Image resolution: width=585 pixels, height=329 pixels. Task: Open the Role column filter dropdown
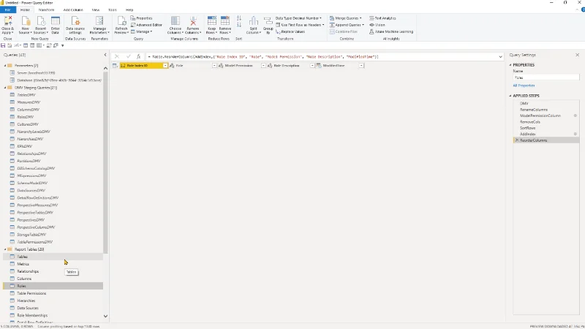[214, 66]
